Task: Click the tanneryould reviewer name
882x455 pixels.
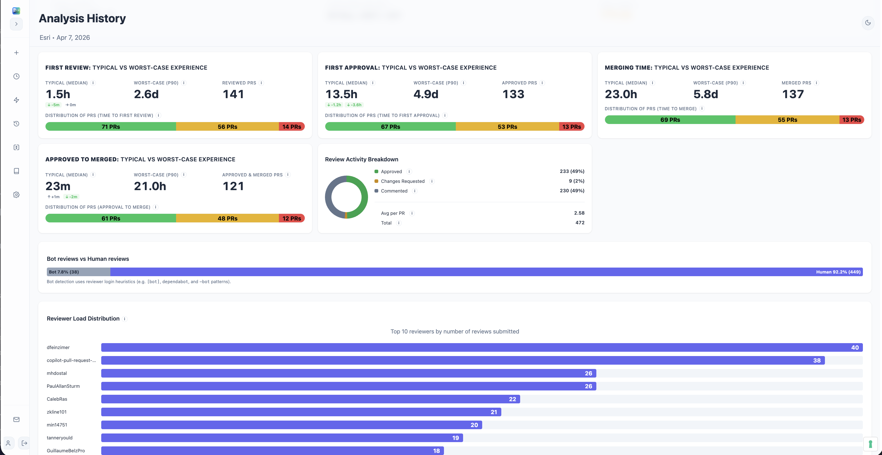Action: pos(59,438)
